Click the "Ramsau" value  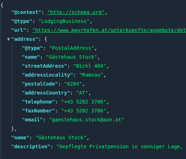(91, 75)
